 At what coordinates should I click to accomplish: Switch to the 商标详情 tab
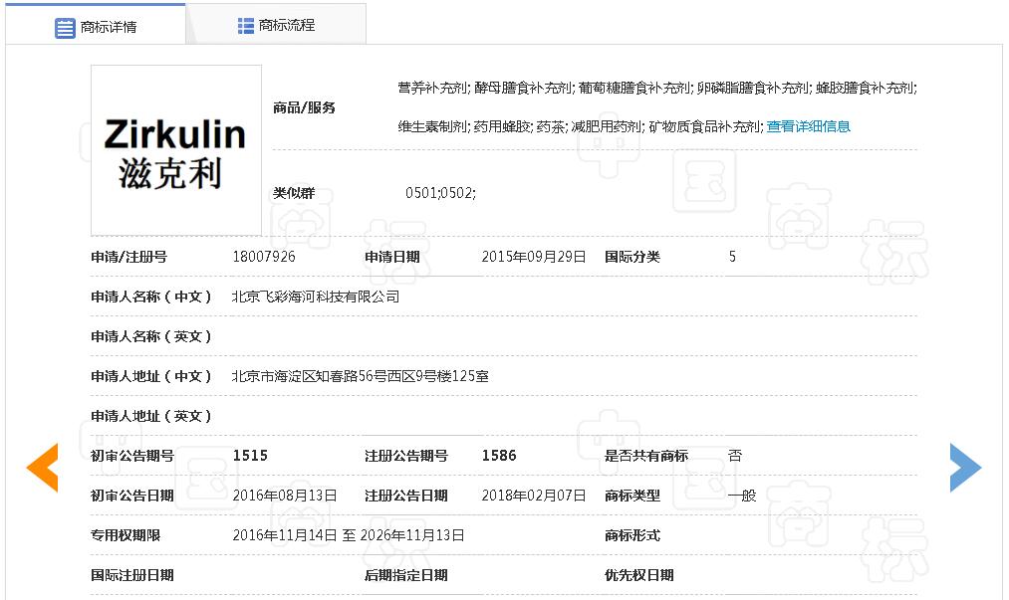click(x=96, y=26)
